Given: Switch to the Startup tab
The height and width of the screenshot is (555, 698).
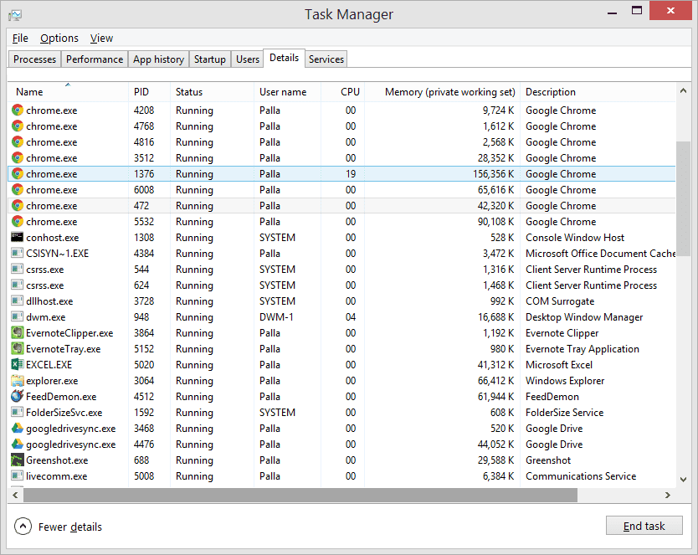Looking at the screenshot, I should [209, 59].
